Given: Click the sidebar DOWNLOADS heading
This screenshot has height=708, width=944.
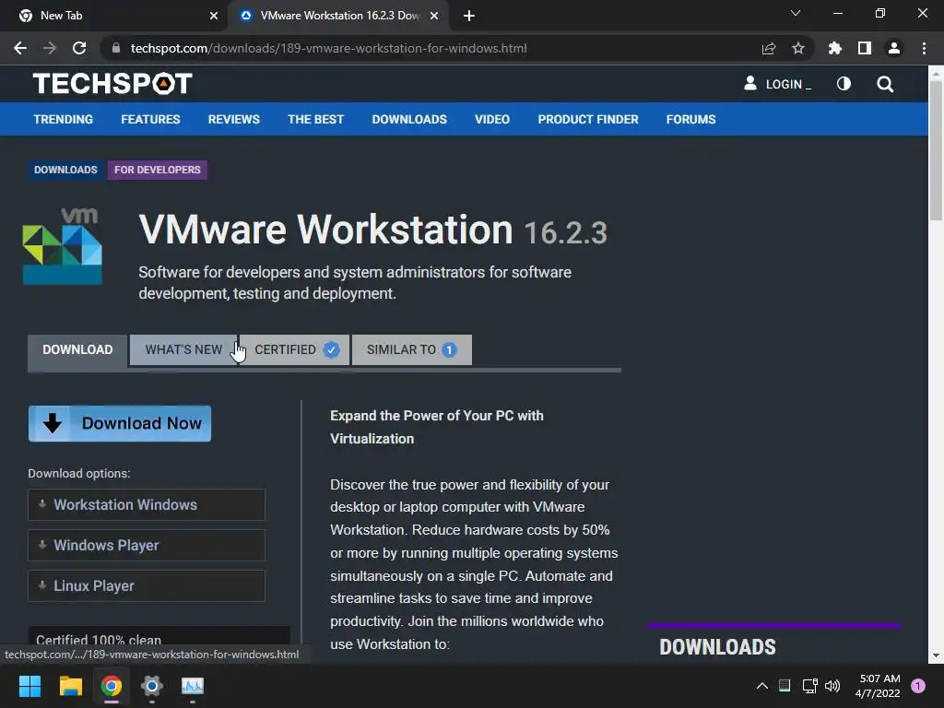Looking at the screenshot, I should point(717,647).
